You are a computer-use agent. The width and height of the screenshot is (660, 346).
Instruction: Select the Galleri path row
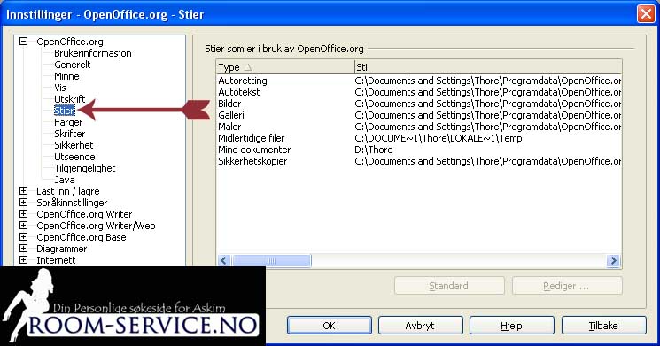(419, 115)
